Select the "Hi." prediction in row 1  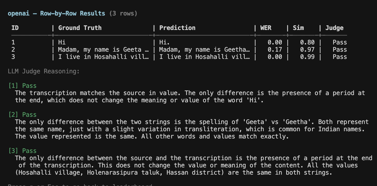coord(165,42)
